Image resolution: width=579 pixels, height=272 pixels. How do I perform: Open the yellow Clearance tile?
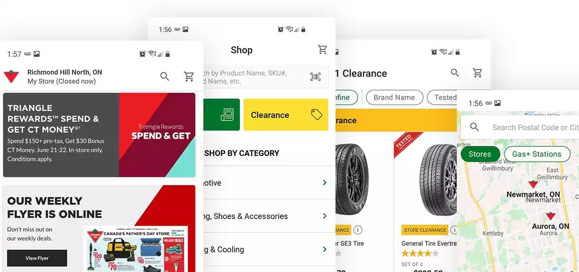pyautogui.click(x=286, y=115)
